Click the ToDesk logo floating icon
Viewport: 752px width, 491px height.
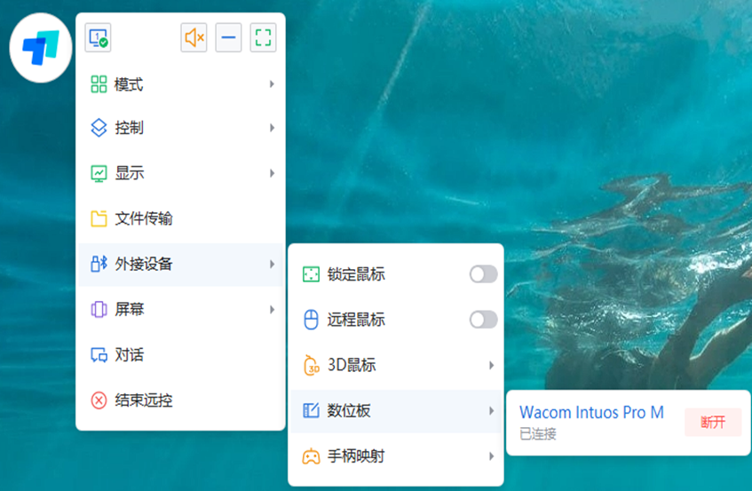(41, 48)
